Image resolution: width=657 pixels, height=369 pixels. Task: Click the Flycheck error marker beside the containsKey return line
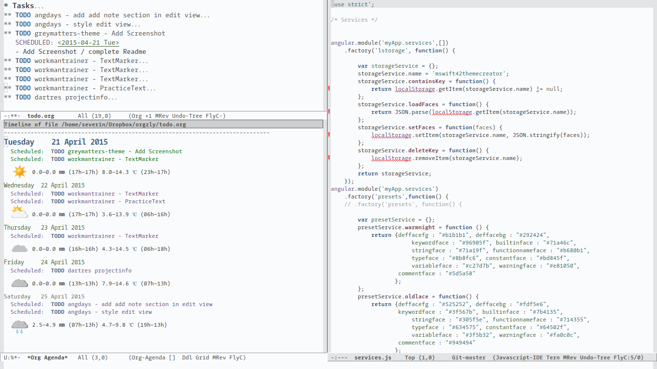[329, 88]
